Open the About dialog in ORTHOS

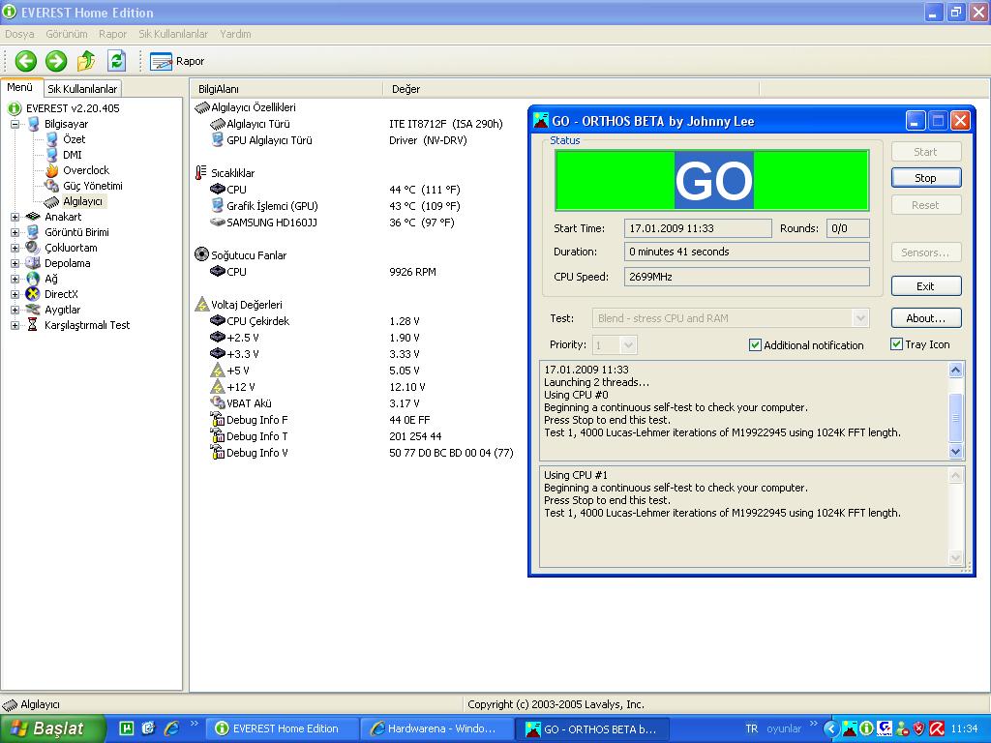click(926, 318)
